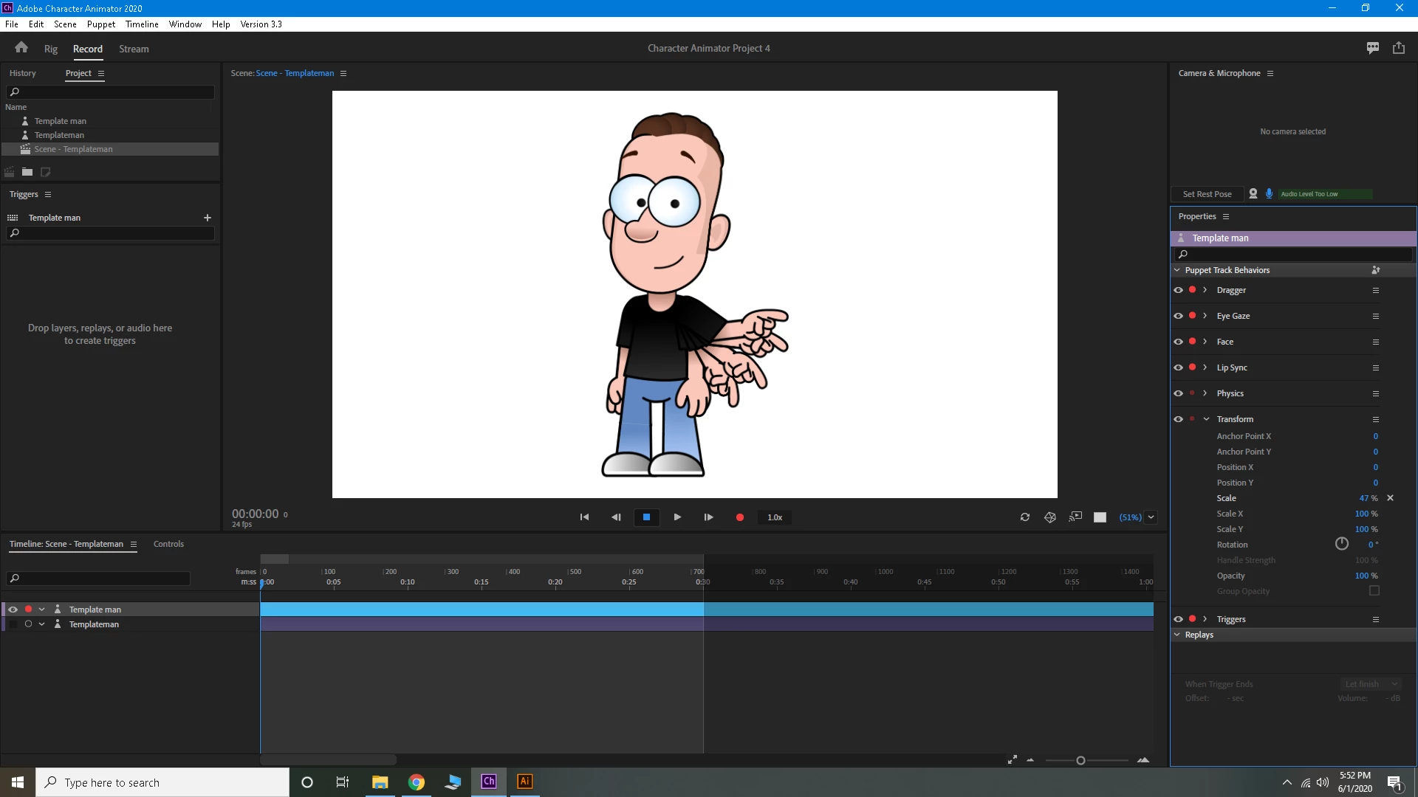Click the add trigger plus icon
Viewport: 1418px width, 797px height.
pyautogui.click(x=208, y=218)
